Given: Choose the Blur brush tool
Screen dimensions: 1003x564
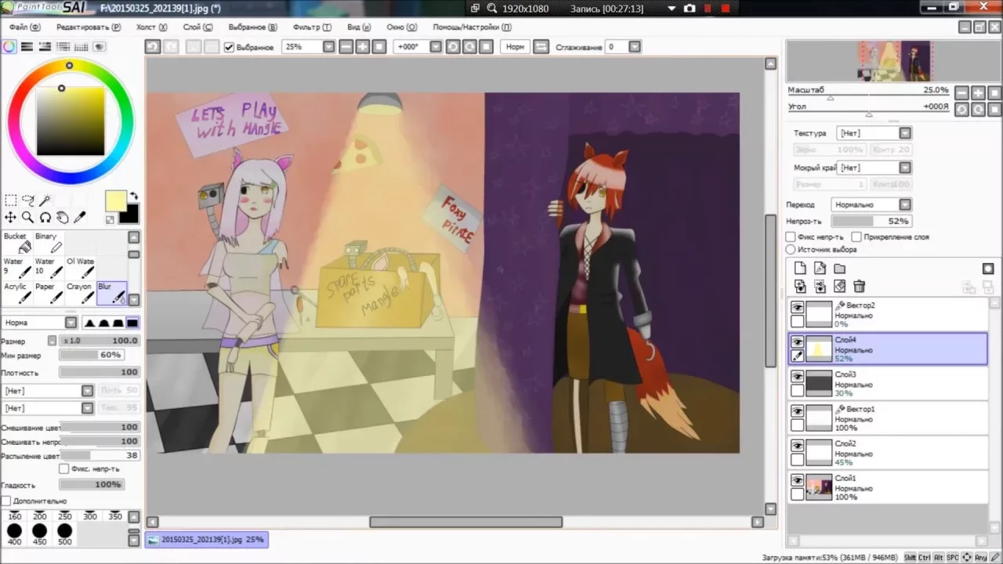Looking at the screenshot, I should tap(111, 293).
